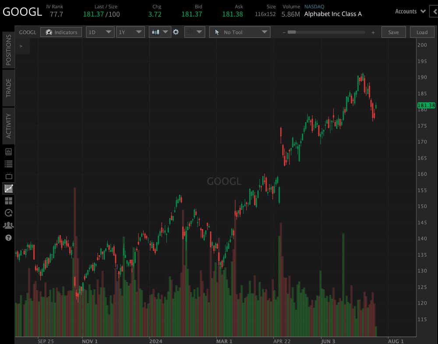438x344 pixels.
Task: Click the Save button
Action: click(393, 32)
